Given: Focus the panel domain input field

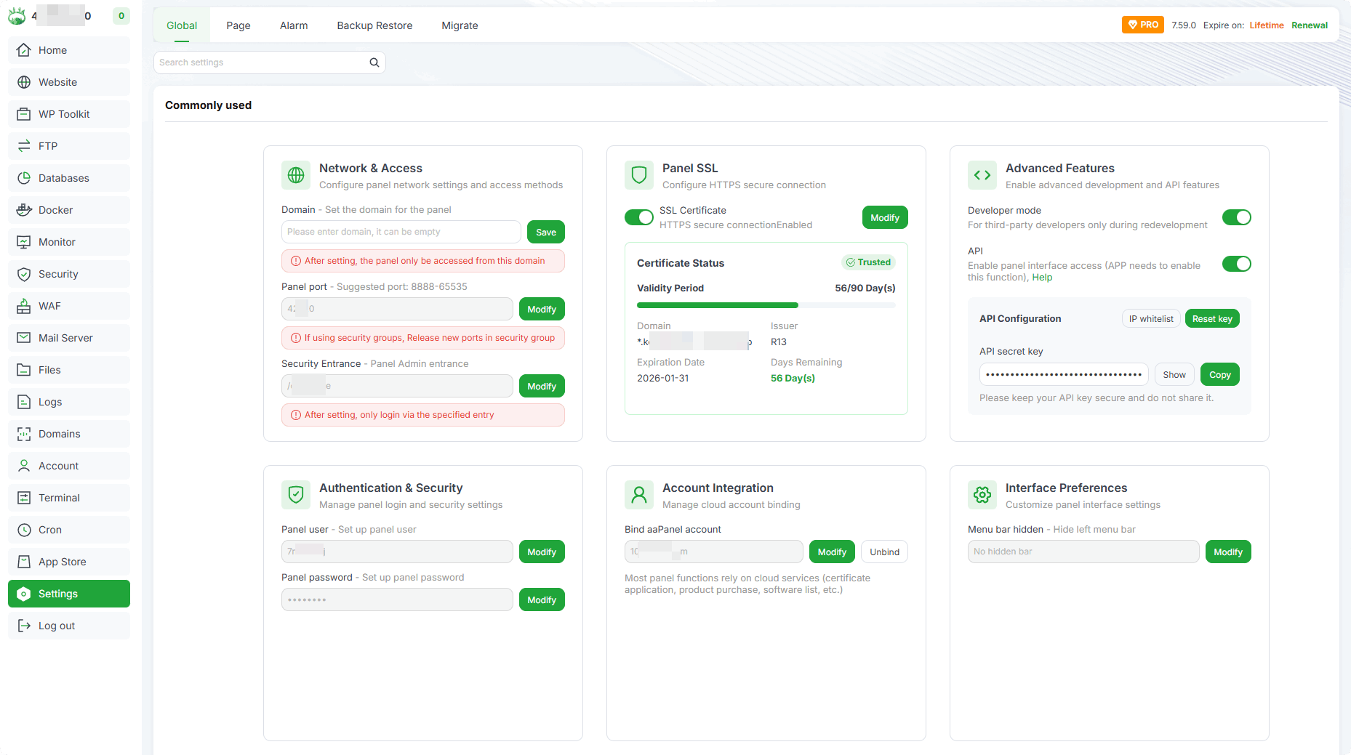Looking at the screenshot, I should pos(401,232).
